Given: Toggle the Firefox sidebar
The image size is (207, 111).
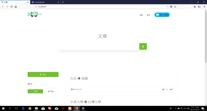Looking at the screenshot, I should (x=199, y=7).
